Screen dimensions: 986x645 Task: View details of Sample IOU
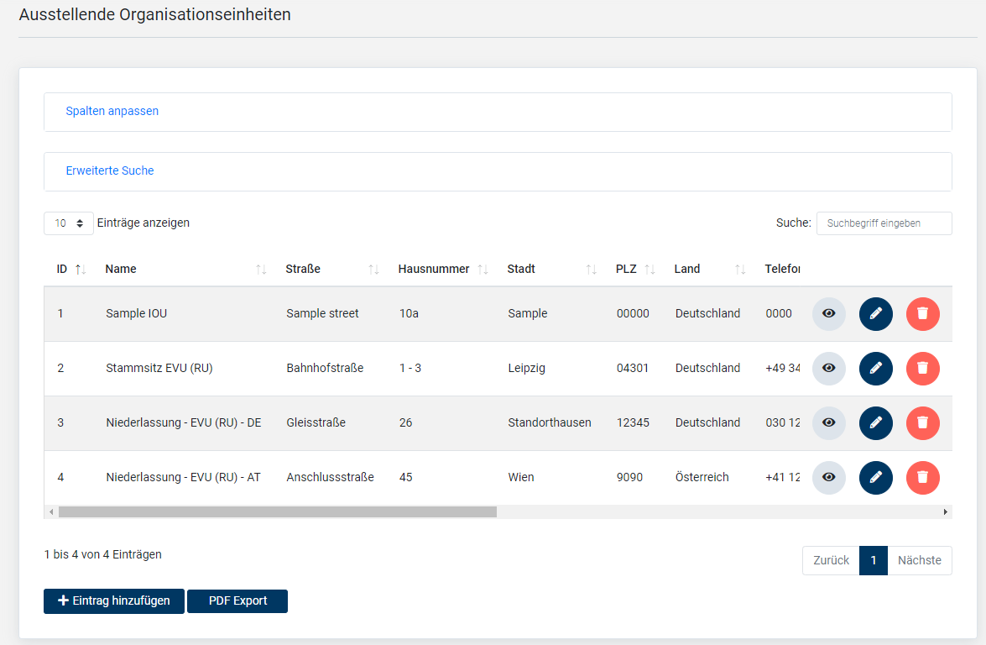pyautogui.click(x=828, y=314)
